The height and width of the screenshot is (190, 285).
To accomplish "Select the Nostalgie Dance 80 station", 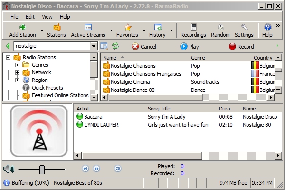I will [133, 90].
